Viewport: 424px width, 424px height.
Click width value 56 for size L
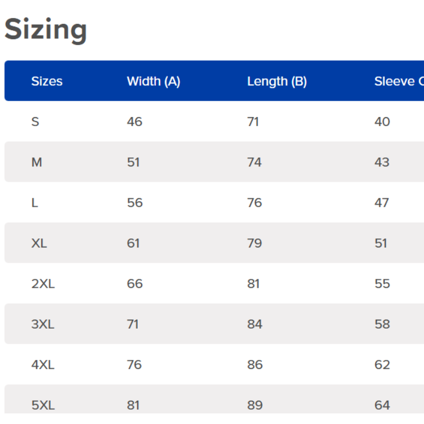135,203
